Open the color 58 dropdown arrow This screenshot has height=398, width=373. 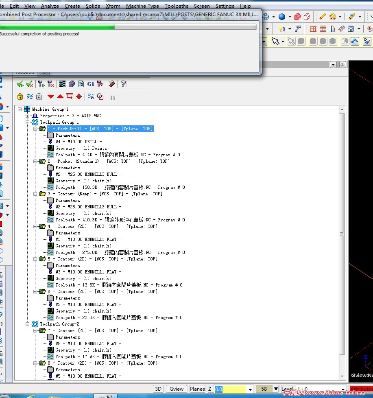click(x=276, y=389)
